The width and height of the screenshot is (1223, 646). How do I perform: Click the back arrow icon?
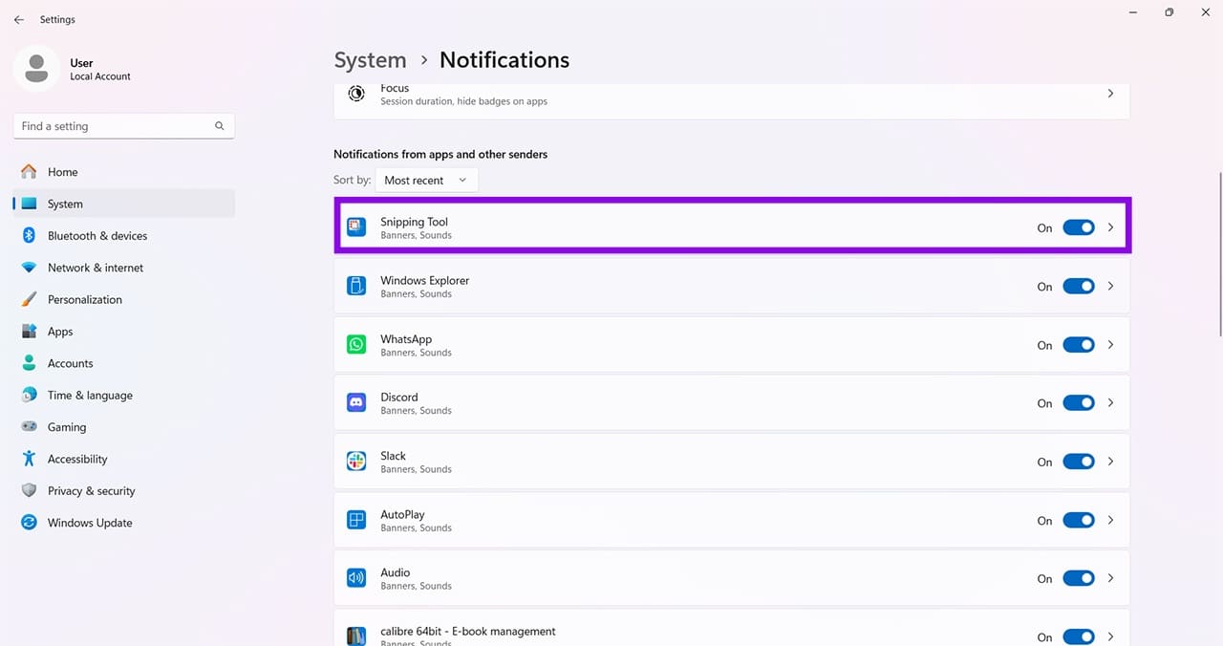pos(19,19)
